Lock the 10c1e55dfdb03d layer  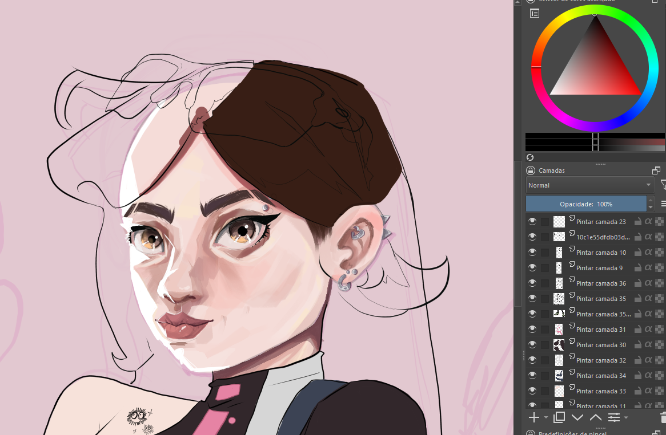[637, 237]
